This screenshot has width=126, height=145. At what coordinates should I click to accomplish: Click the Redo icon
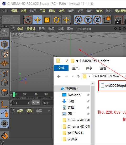tap(16, 20)
